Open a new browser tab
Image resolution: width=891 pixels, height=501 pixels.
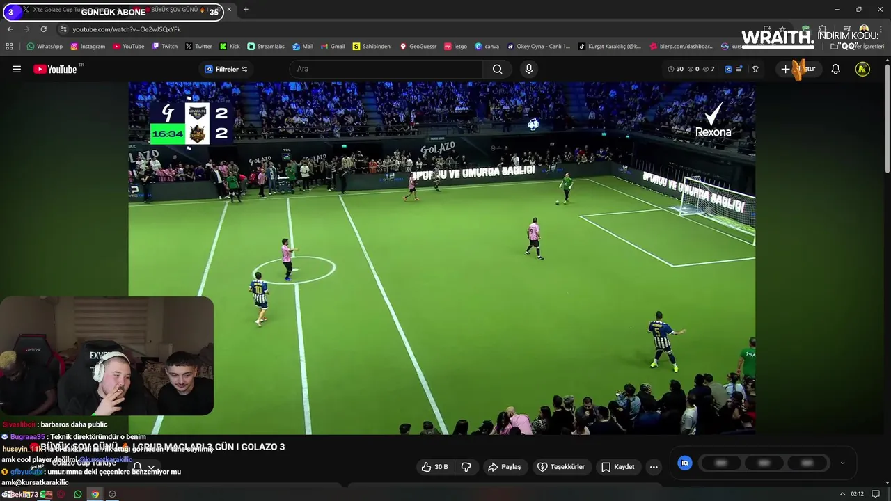(x=246, y=10)
